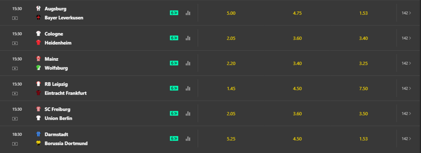This screenshot has width=421, height=153.
Task: Expand 142 markets for Augsburg vs Leverkusen
Action: tap(406, 13)
